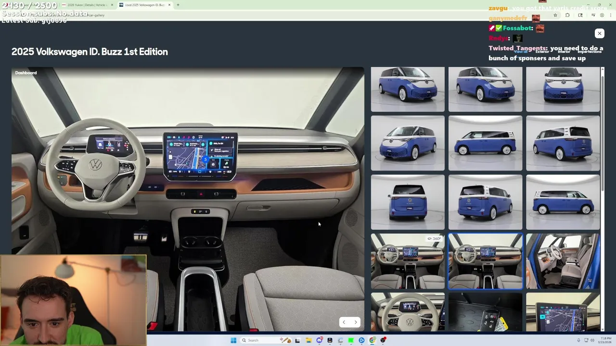The image size is (616, 346).
Task: Open Discord from the taskbar
Action: [320, 340]
